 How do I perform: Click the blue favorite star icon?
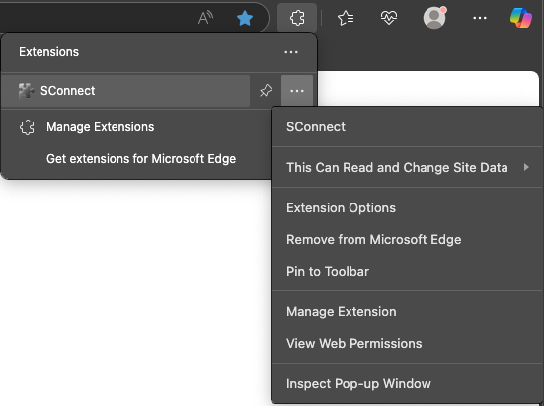(x=245, y=18)
